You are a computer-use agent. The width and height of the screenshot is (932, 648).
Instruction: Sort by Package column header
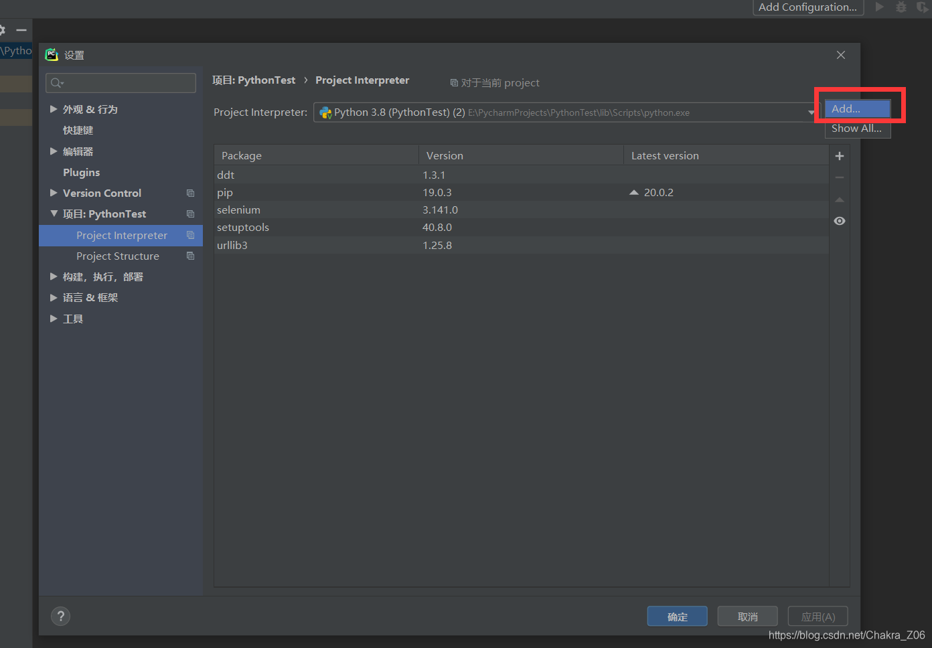[316, 155]
